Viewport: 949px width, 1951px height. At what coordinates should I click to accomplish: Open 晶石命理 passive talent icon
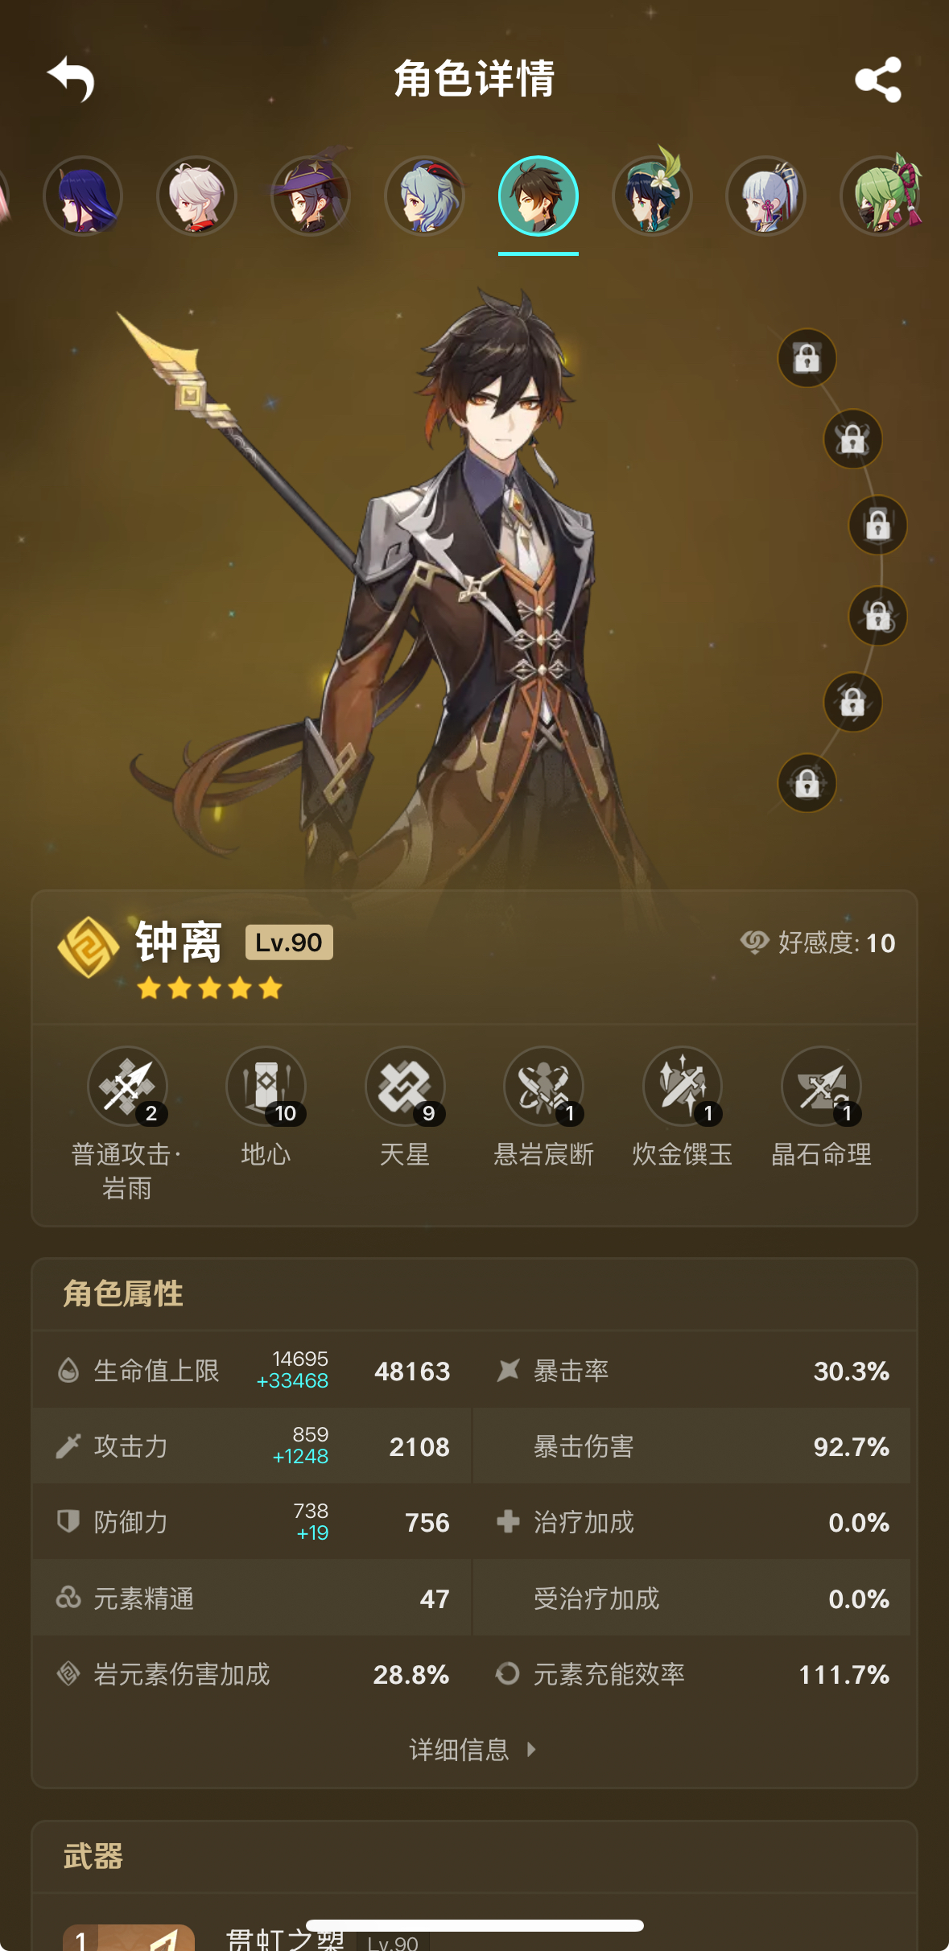click(x=821, y=1086)
